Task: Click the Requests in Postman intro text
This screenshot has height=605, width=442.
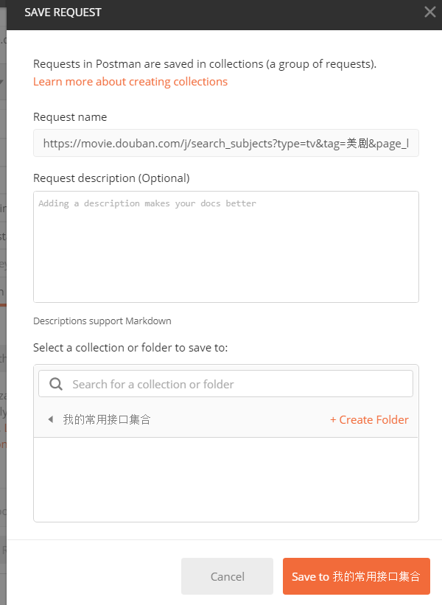Action: (x=205, y=63)
